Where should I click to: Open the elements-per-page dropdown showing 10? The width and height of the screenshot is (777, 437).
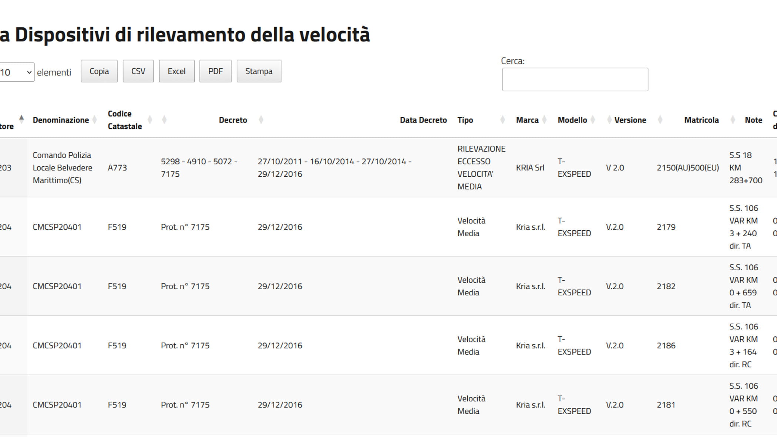pyautogui.click(x=16, y=72)
